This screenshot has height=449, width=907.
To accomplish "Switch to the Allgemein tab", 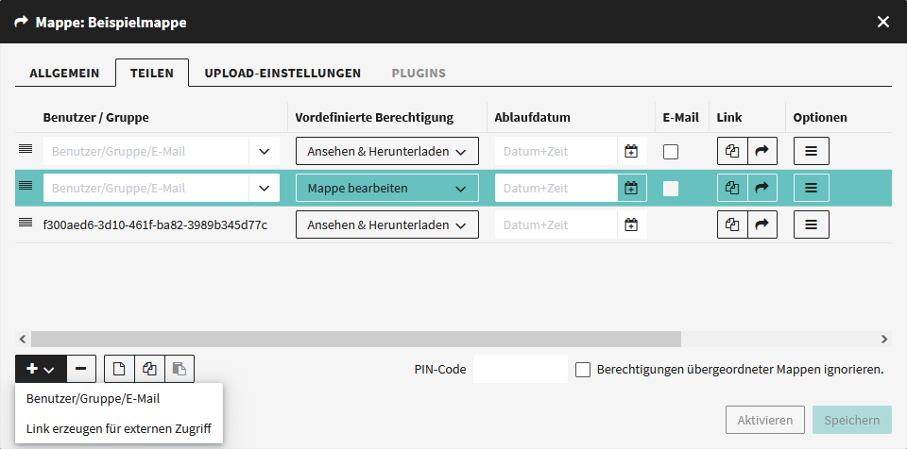I will pyautogui.click(x=65, y=74).
